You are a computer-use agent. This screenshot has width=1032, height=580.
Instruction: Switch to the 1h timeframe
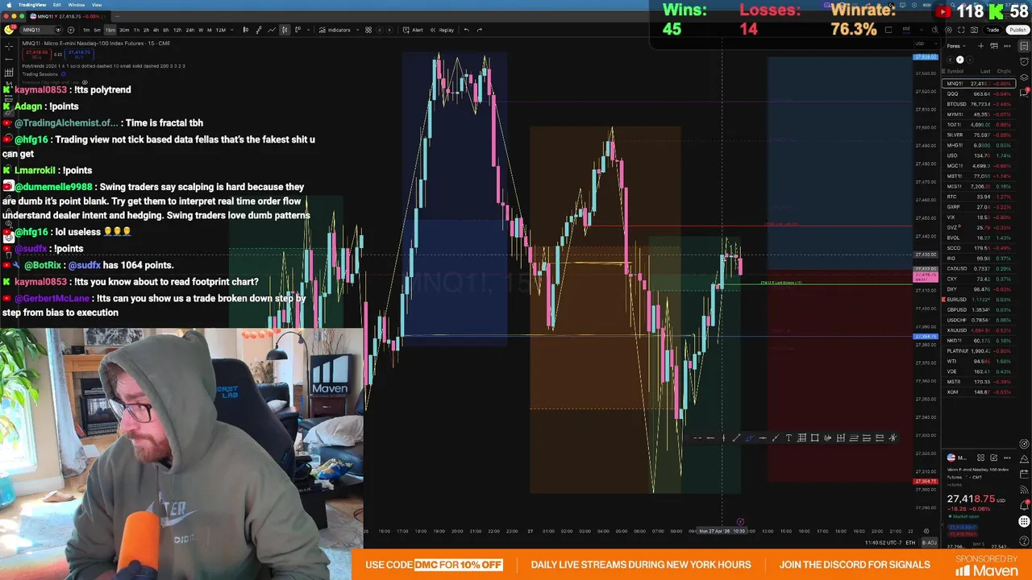pyautogui.click(x=136, y=30)
